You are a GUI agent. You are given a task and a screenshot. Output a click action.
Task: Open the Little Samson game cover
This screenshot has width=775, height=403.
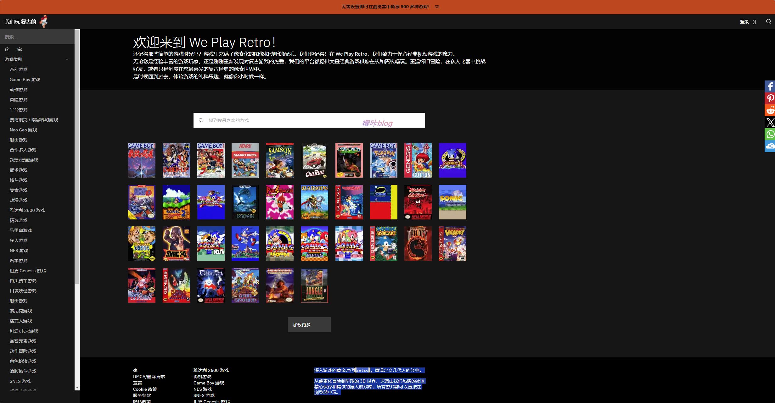[280, 160]
